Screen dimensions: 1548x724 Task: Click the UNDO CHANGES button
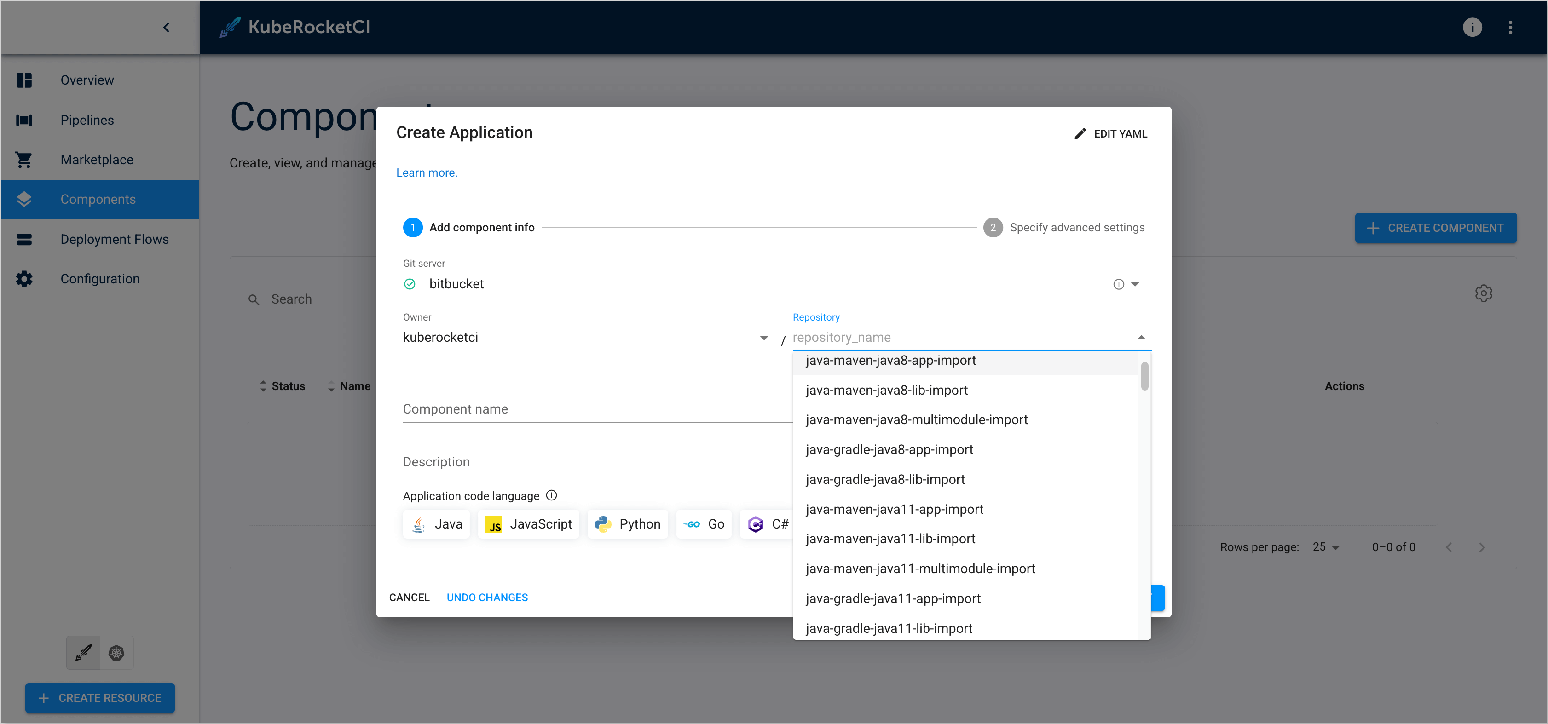click(487, 597)
